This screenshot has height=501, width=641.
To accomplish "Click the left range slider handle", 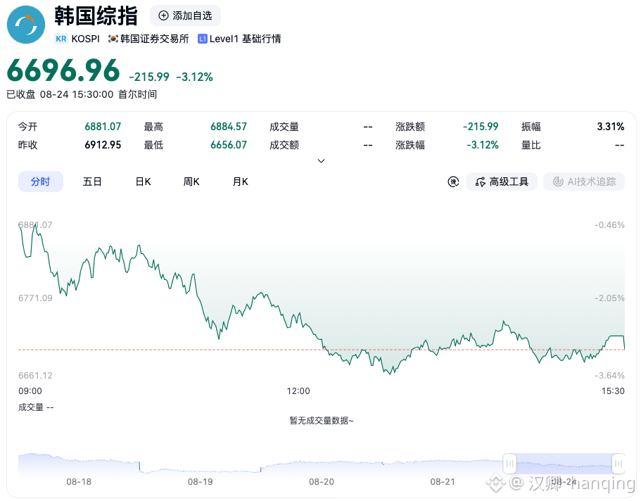I will [x=509, y=464].
